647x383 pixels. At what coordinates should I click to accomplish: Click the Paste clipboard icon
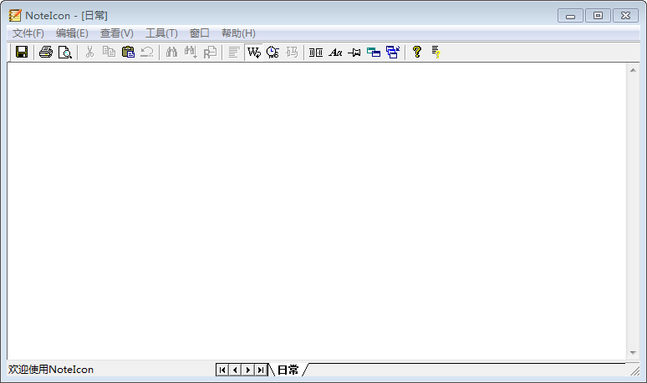[x=128, y=52]
